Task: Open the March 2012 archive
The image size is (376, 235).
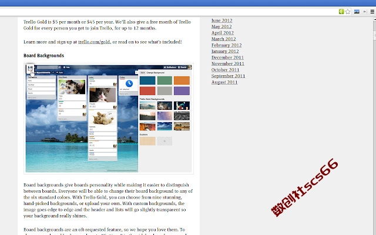Action: pos(223,39)
